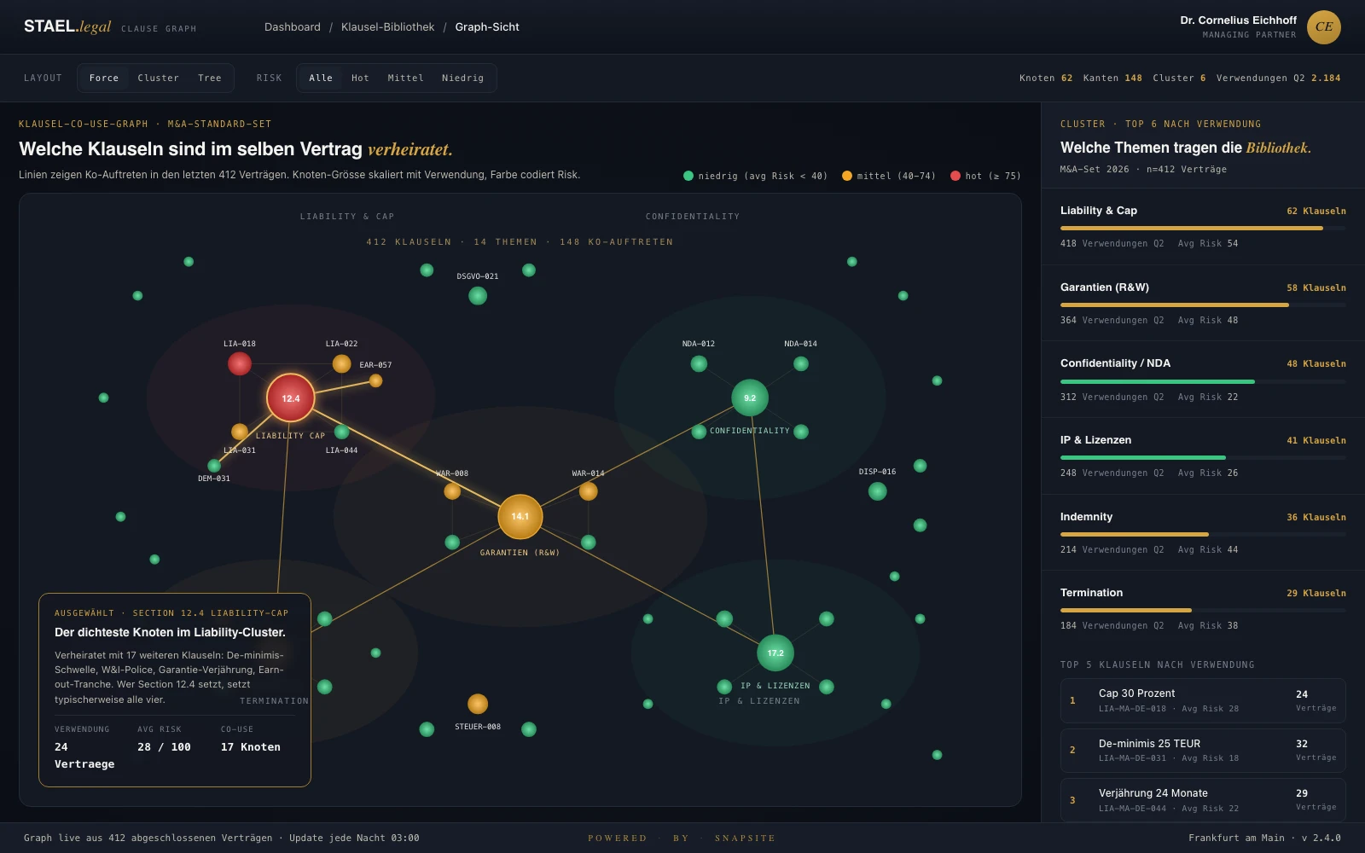Click the amber mittel legend dot
The width and height of the screenshot is (1365, 853).
point(847,176)
